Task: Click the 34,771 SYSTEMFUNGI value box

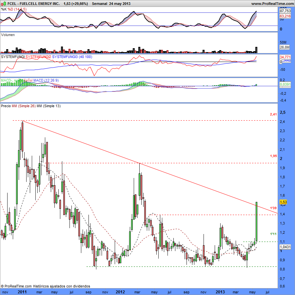Action: [x=285, y=57]
